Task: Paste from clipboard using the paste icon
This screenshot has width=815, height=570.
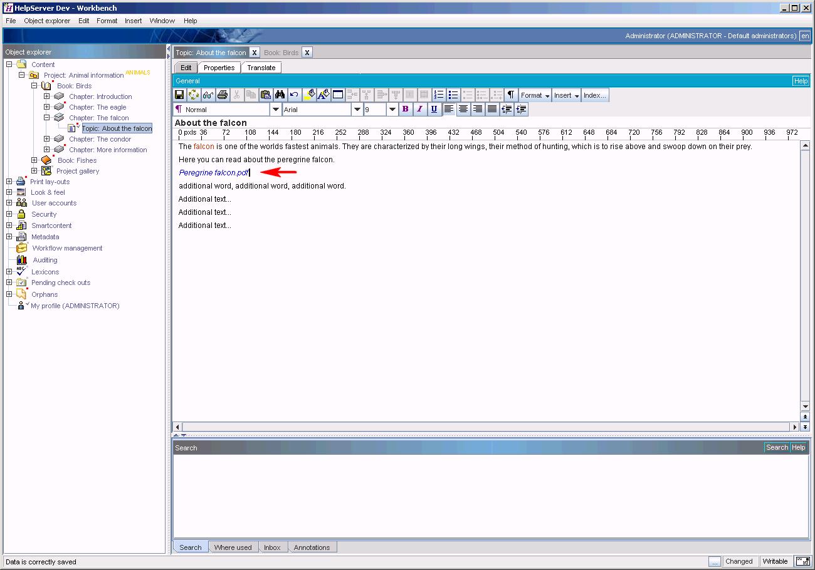Action: pos(266,95)
